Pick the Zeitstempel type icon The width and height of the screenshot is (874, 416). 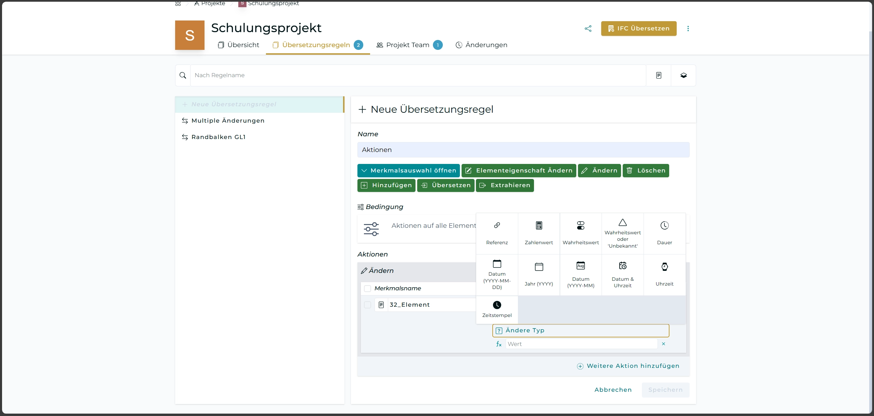(x=497, y=305)
